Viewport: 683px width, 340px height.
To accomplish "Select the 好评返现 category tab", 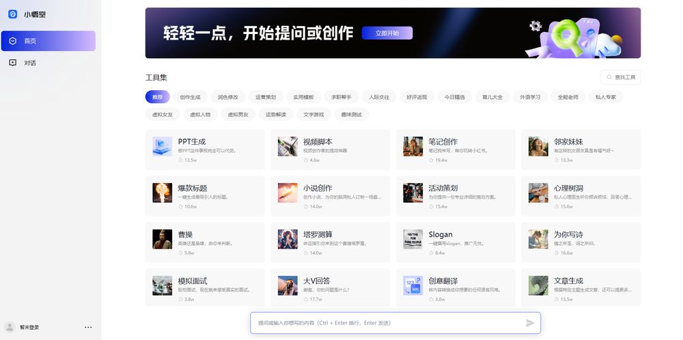I will click(417, 97).
